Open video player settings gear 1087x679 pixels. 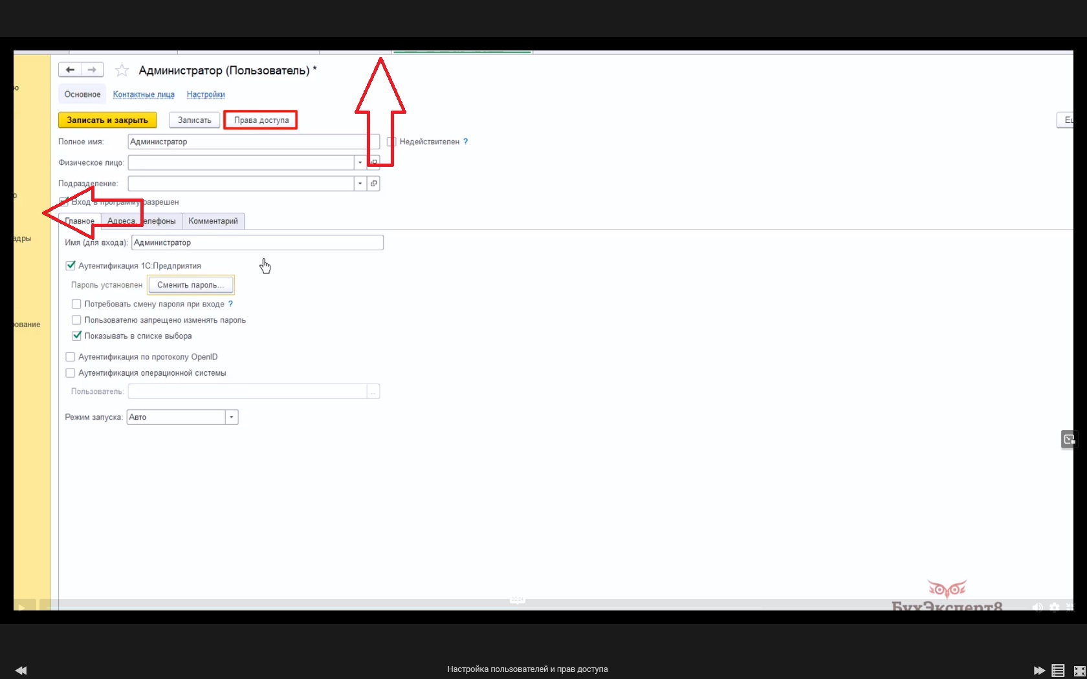click(1055, 607)
